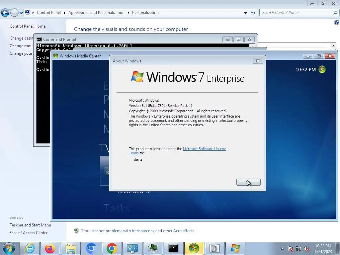Click the Command Prompt title bar icon
The image size is (340, 255).
[39, 40]
